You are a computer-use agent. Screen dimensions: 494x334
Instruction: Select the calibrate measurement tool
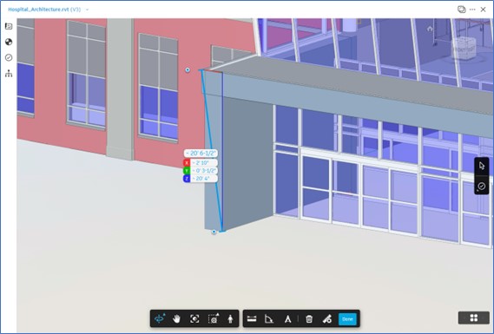[x=287, y=319]
